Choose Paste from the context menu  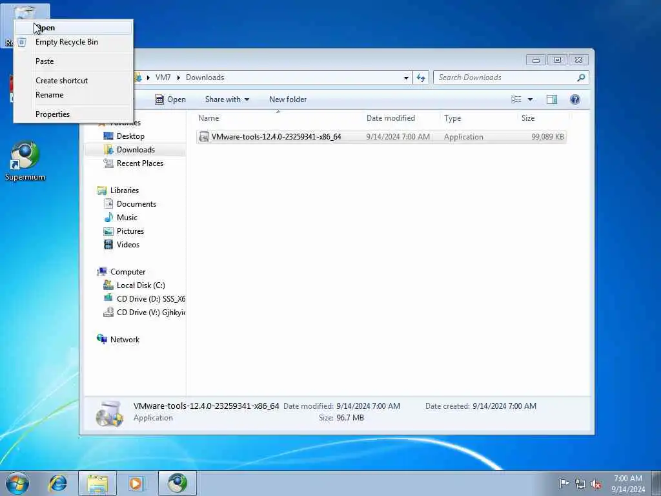73,61
